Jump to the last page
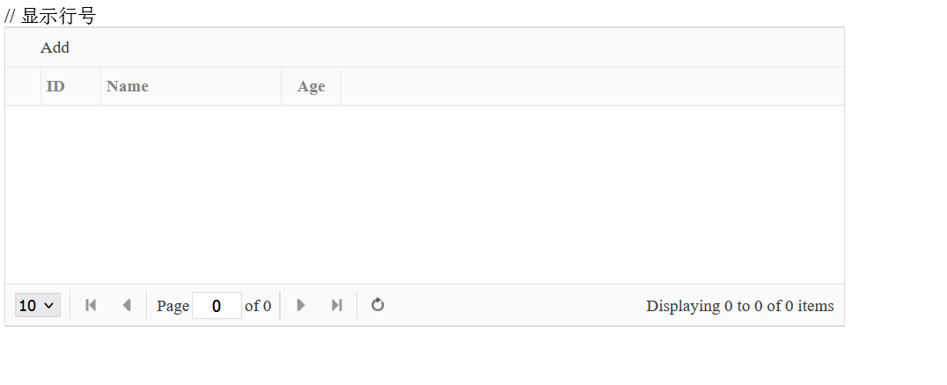The height and width of the screenshot is (385, 947). click(336, 305)
